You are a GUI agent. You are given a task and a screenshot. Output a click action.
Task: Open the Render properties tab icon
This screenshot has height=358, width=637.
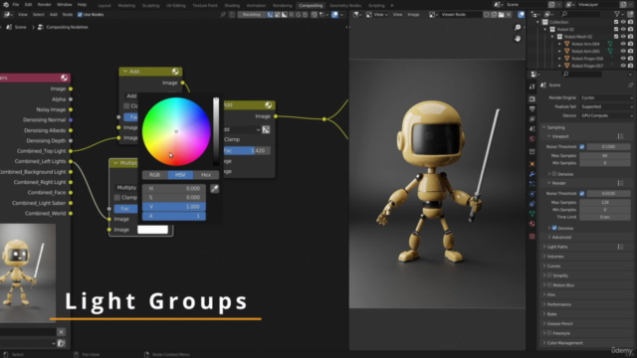[532, 99]
